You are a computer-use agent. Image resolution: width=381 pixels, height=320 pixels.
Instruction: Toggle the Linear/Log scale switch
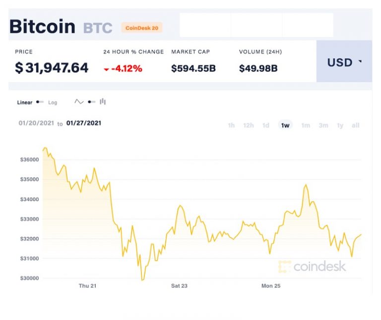[x=40, y=102]
